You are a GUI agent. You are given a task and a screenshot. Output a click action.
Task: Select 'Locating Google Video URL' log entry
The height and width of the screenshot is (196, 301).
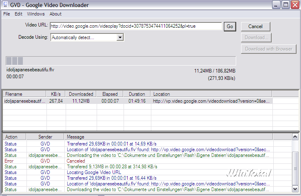click(x=138, y=172)
